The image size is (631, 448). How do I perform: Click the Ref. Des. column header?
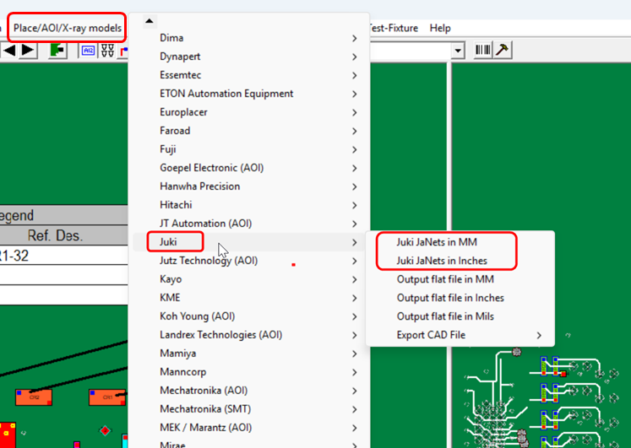coord(57,235)
